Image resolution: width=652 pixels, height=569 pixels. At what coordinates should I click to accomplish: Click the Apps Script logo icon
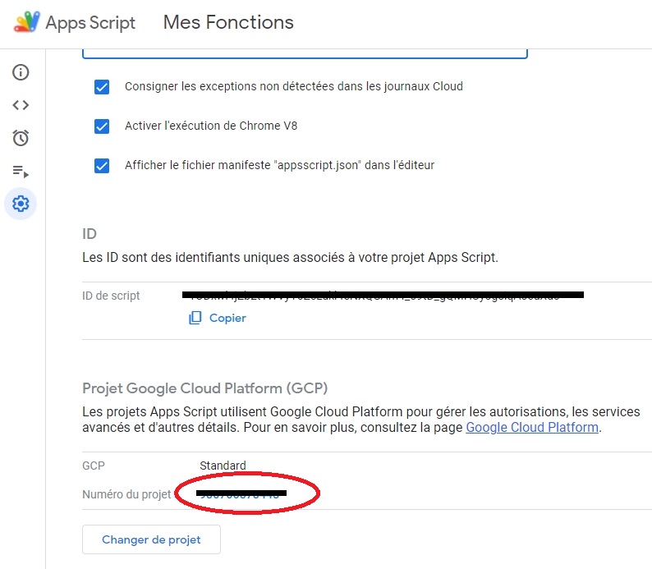coord(26,22)
